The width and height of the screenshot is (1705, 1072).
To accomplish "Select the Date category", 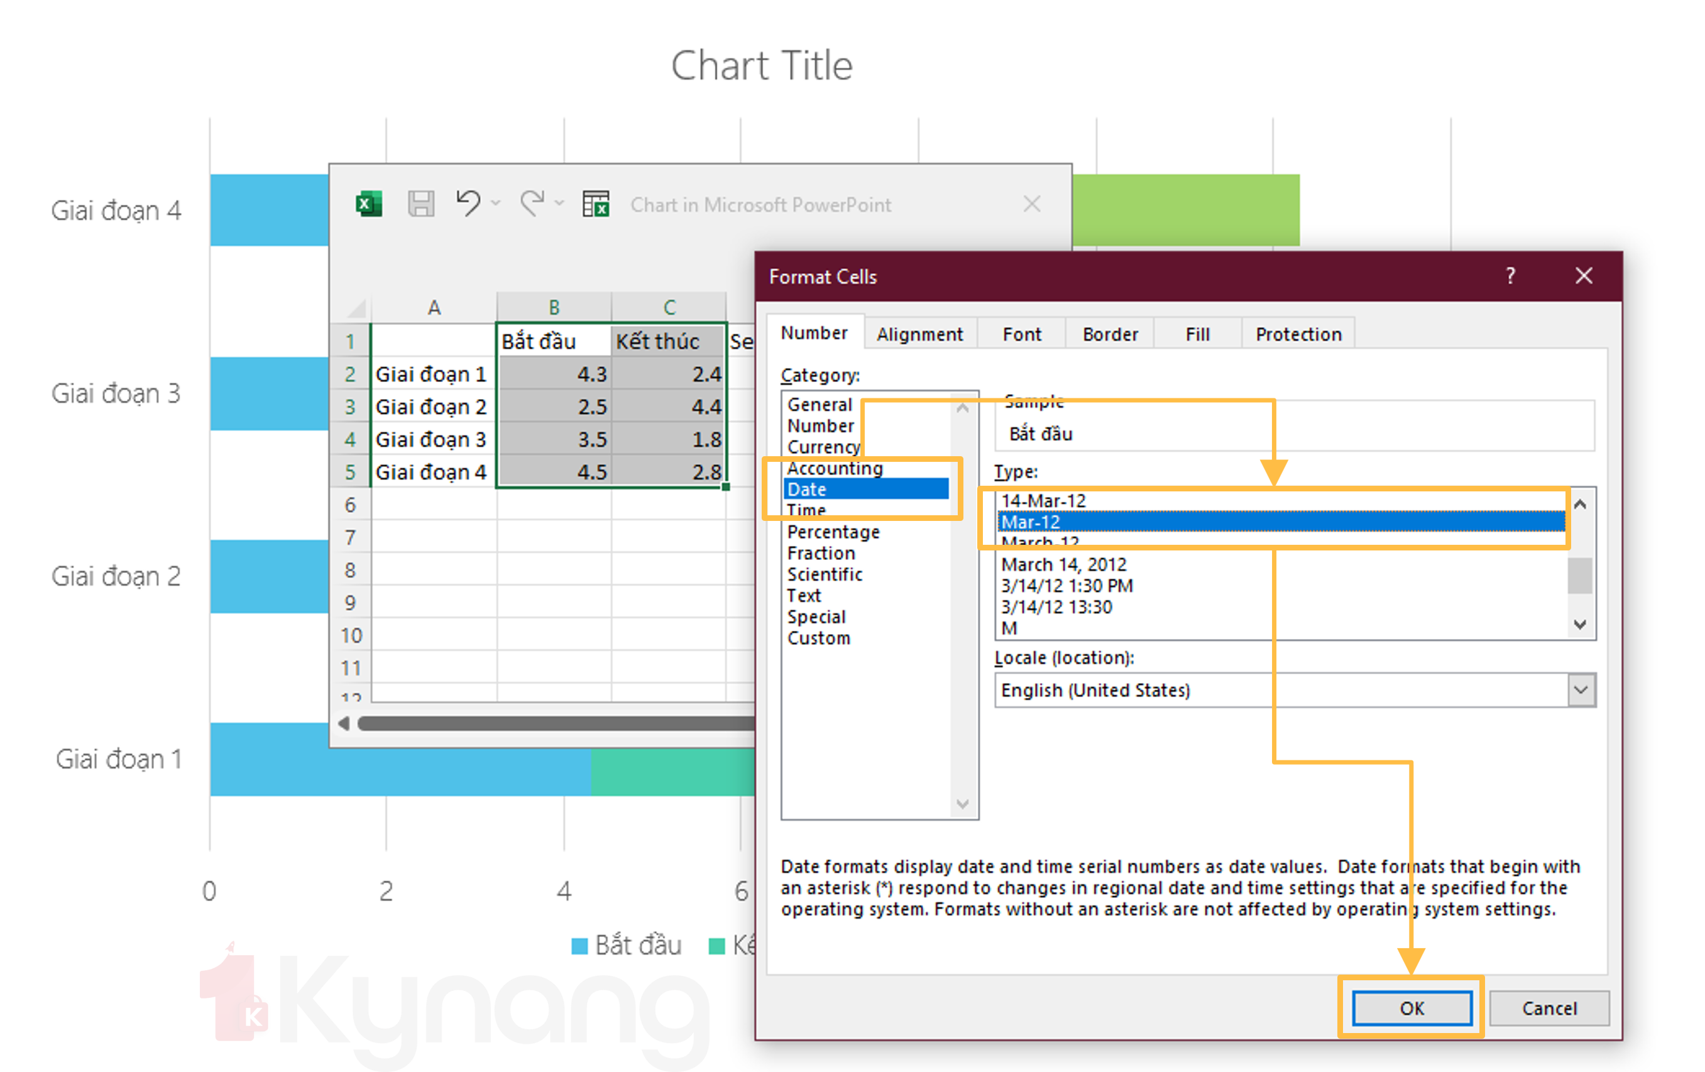I will coord(867,490).
